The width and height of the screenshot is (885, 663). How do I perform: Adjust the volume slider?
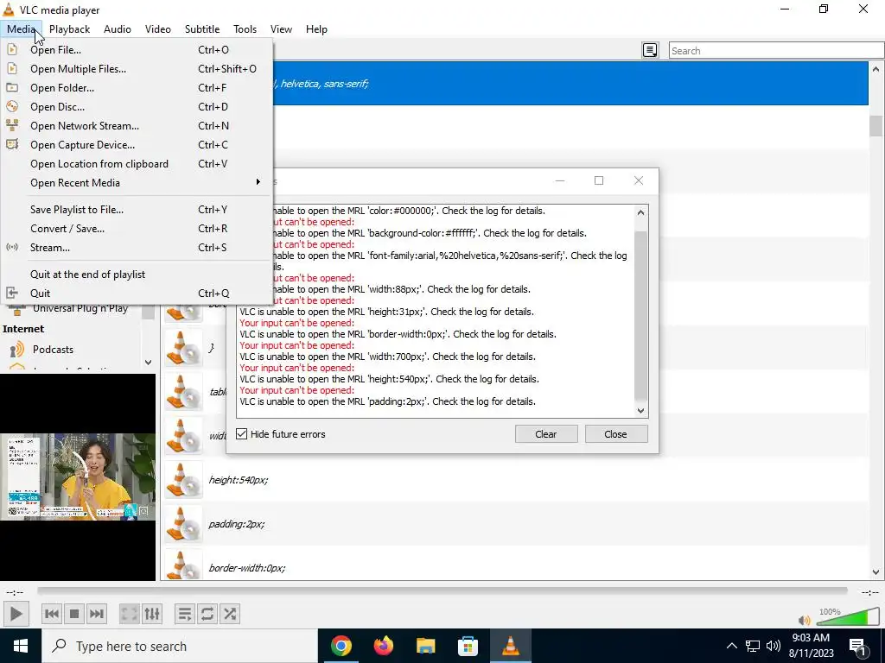pyautogui.click(x=849, y=616)
